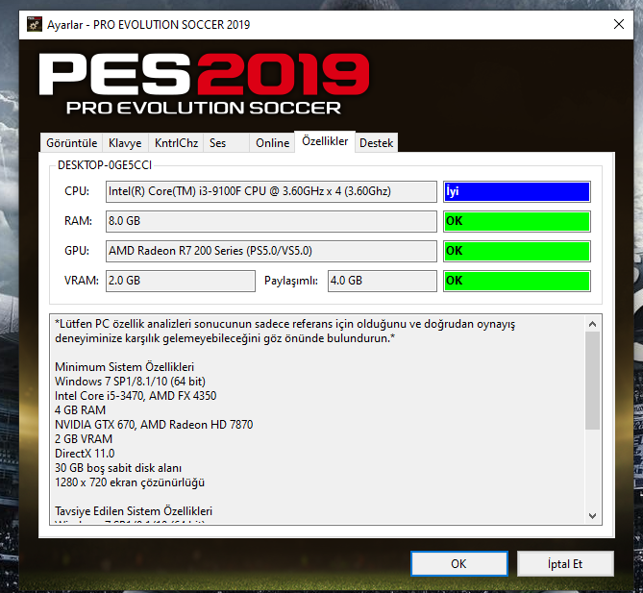Click the green OK GPU status bar
This screenshot has height=593, width=643.
tap(517, 251)
